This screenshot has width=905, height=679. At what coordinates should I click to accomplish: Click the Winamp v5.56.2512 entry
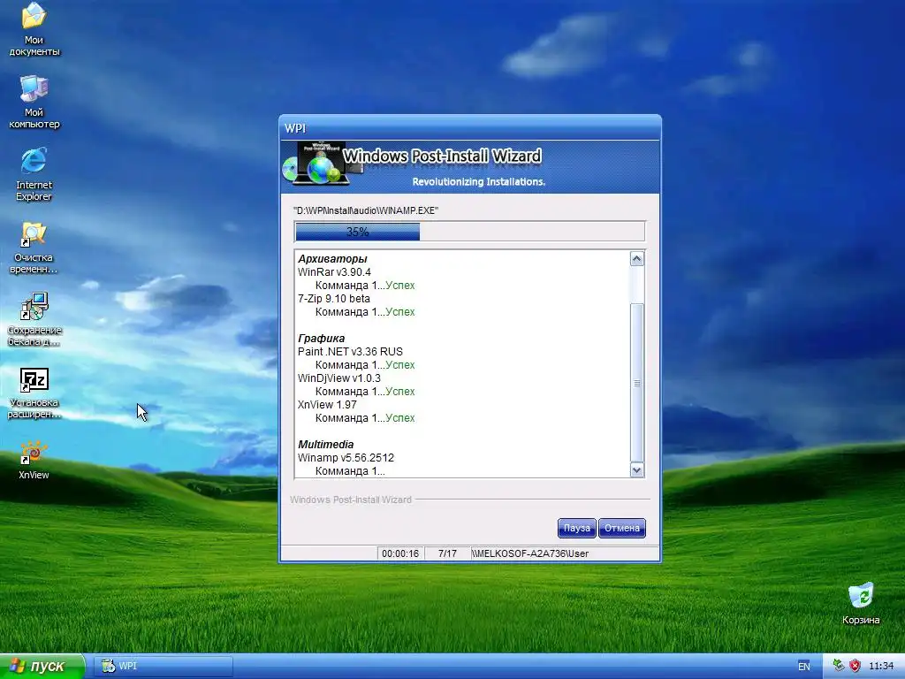[x=346, y=458]
